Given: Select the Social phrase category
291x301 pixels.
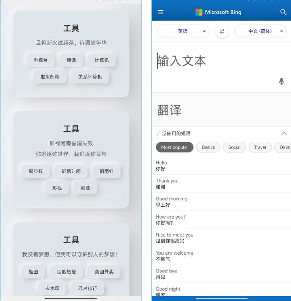Looking at the screenshot, I should point(234,147).
